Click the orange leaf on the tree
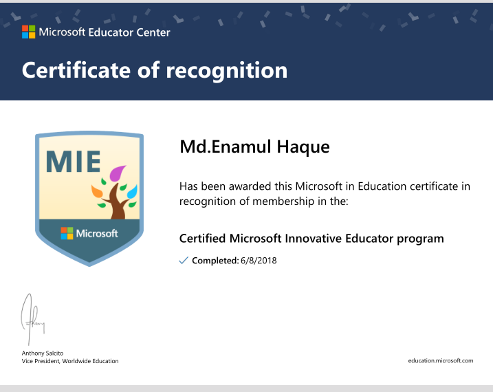The width and height of the screenshot is (493, 392). (97, 191)
